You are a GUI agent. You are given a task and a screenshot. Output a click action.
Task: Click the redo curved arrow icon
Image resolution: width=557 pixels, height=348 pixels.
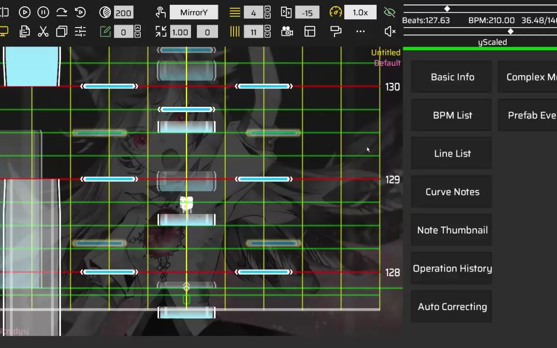pyautogui.click(x=62, y=13)
